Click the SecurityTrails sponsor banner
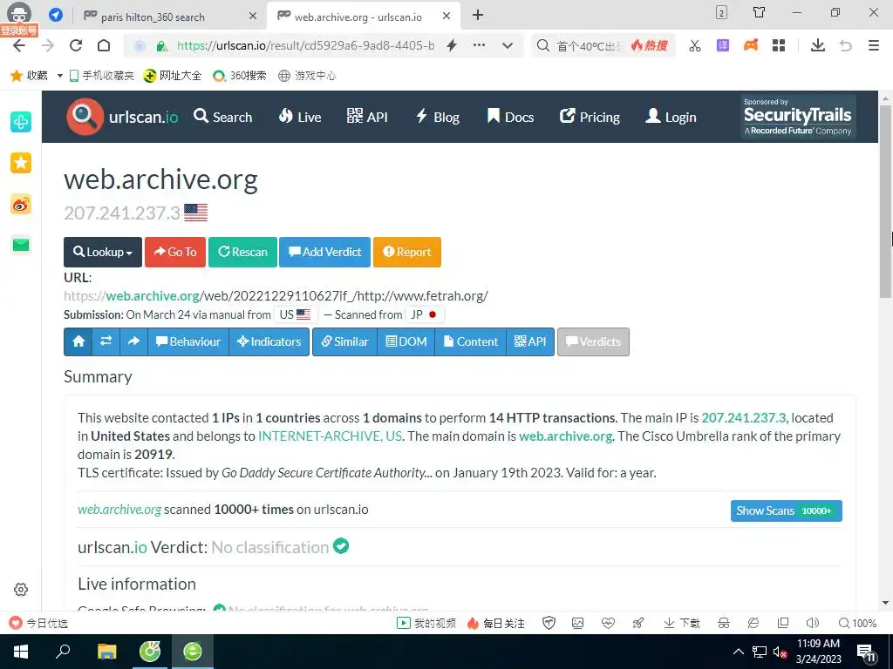Image resolution: width=893 pixels, height=669 pixels. point(797,117)
